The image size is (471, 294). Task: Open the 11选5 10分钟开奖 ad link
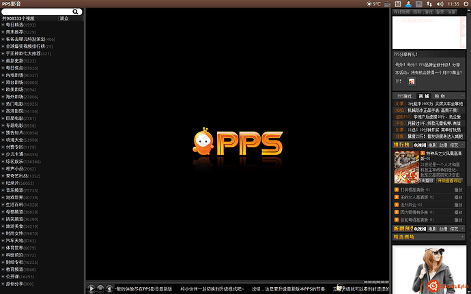click(x=433, y=130)
